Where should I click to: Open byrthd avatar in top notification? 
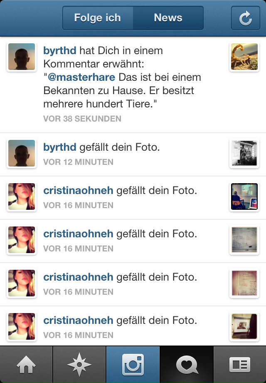pyautogui.click(x=22, y=57)
